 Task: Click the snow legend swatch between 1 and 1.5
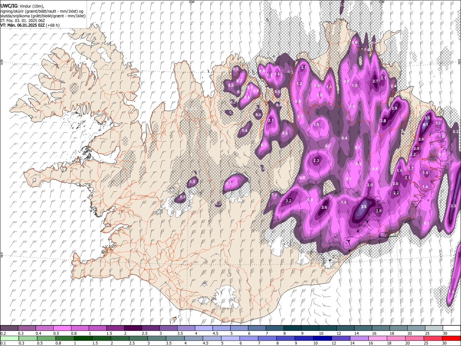coord(97,328)
